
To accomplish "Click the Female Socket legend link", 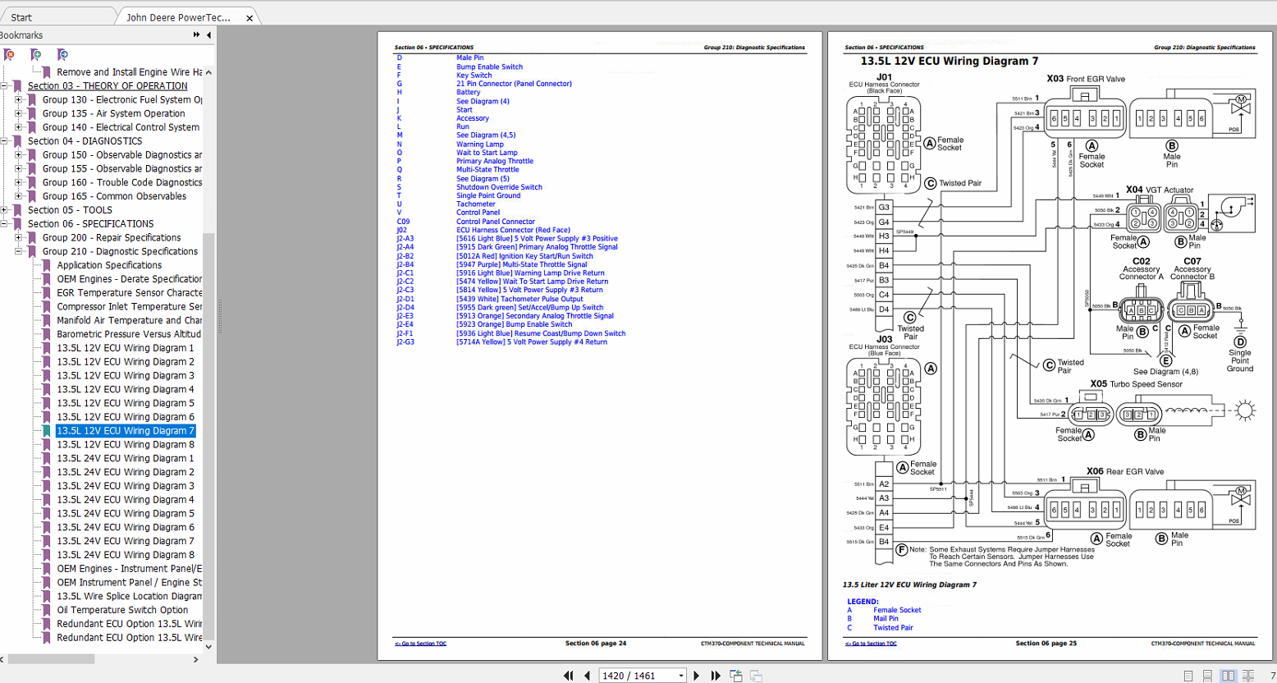I will (x=897, y=610).
